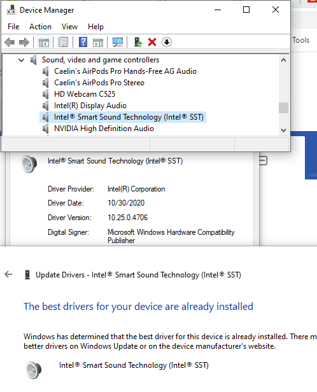Open the File menu
Screen dimensions: 317x392
(x=13, y=27)
